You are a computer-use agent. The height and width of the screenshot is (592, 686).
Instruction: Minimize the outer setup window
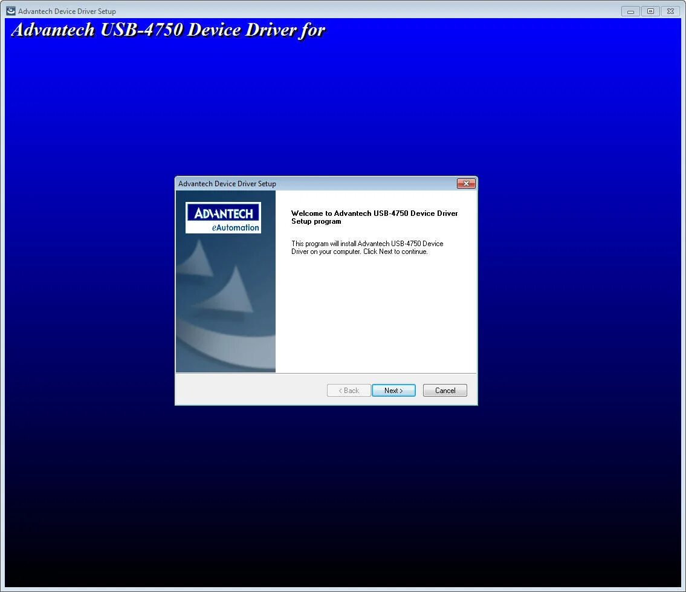point(630,11)
